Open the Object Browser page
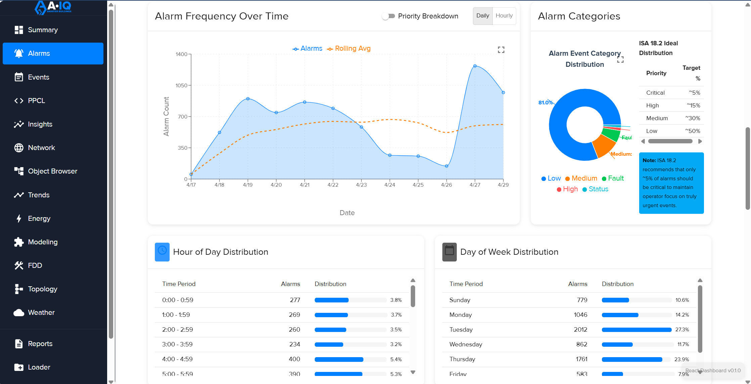Viewport: 751px width, 384px height. 53,171
